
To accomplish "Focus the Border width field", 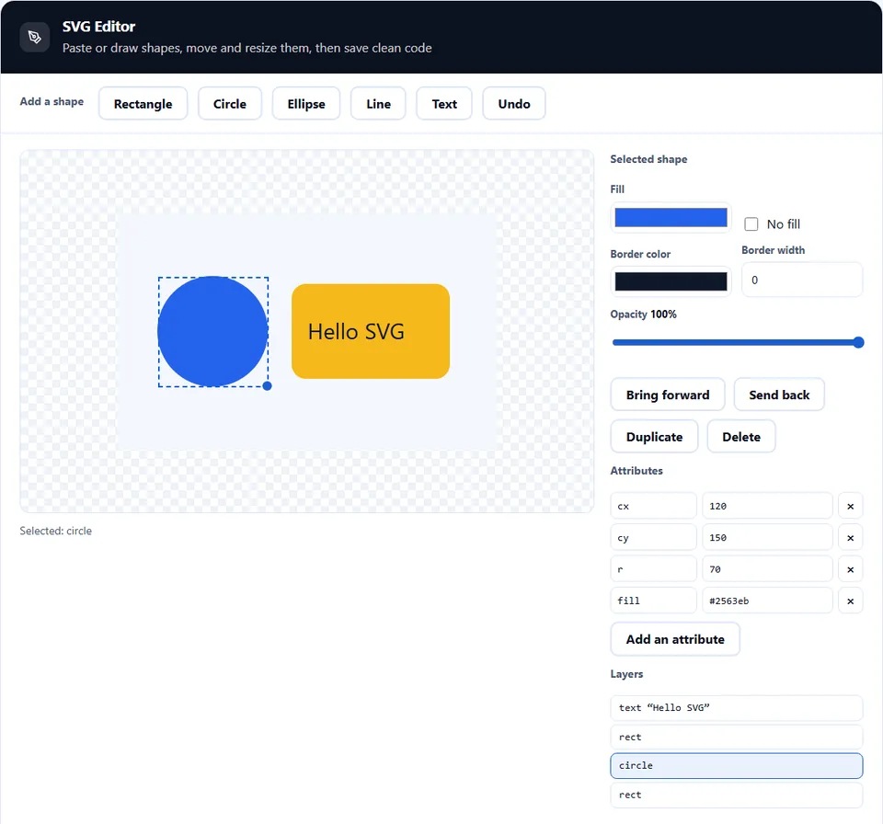I will coord(802,280).
